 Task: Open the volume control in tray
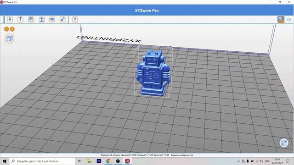point(261,161)
